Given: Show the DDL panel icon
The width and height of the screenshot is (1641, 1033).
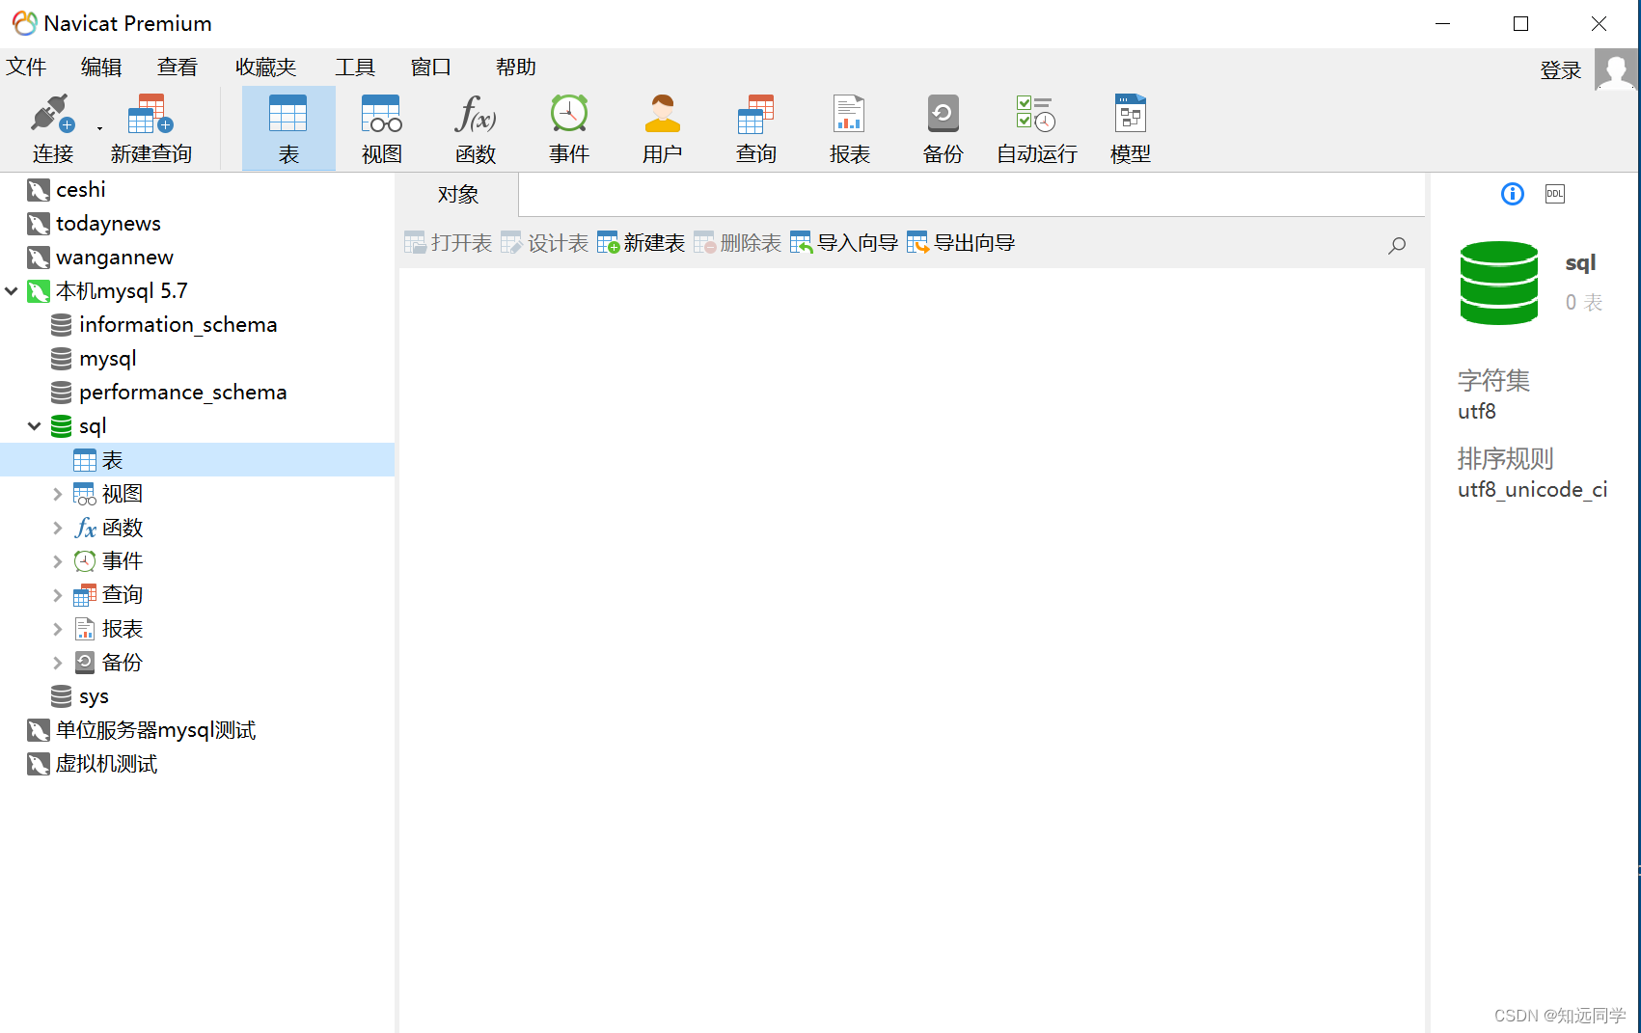Looking at the screenshot, I should 1555,194.
